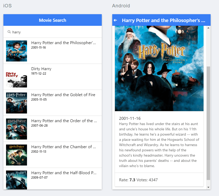Viewport: 219px width, 196px height.
Task: Click the harry search input field
Action: [x=52, y=32]
